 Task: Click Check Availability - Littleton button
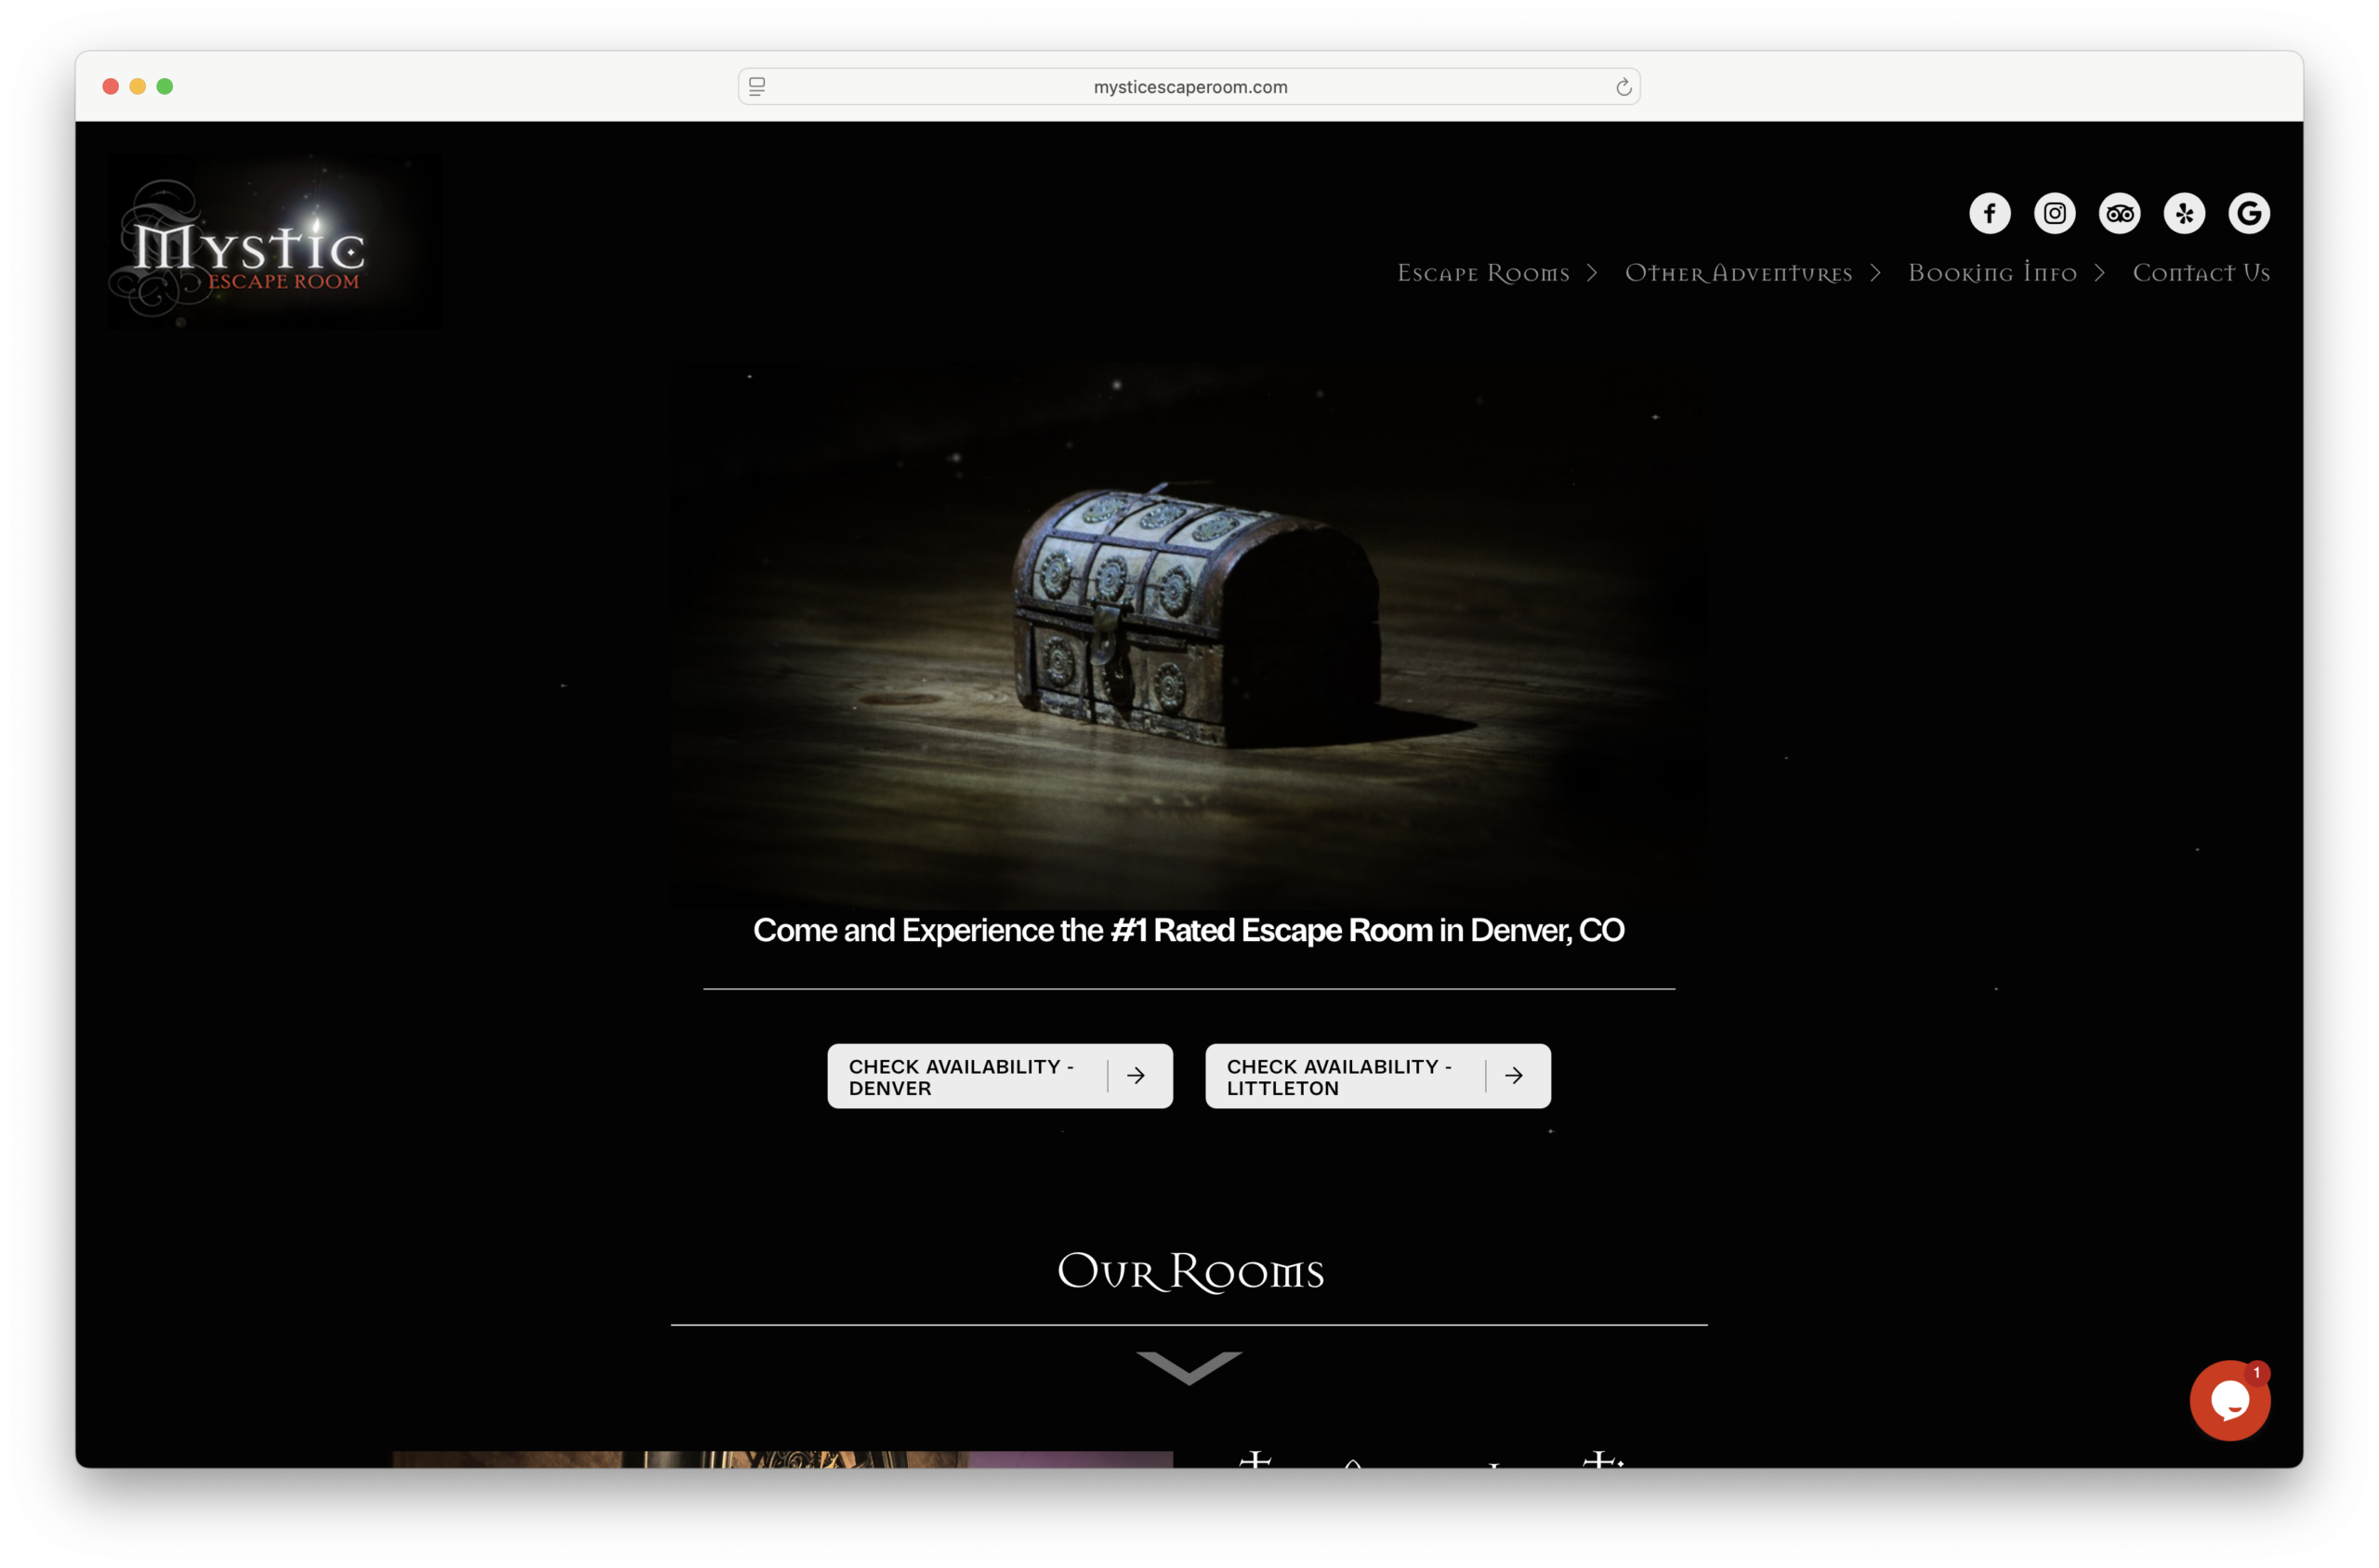1376,1076
